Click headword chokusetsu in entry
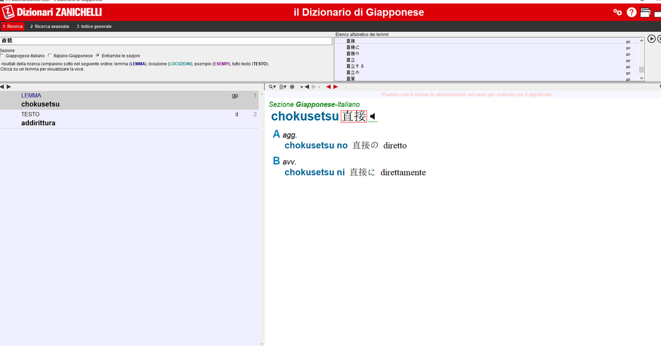 point(305,116)
